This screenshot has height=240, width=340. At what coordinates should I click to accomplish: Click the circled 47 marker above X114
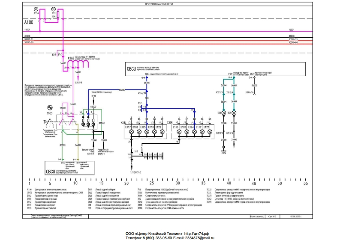(x=36, y=9)
